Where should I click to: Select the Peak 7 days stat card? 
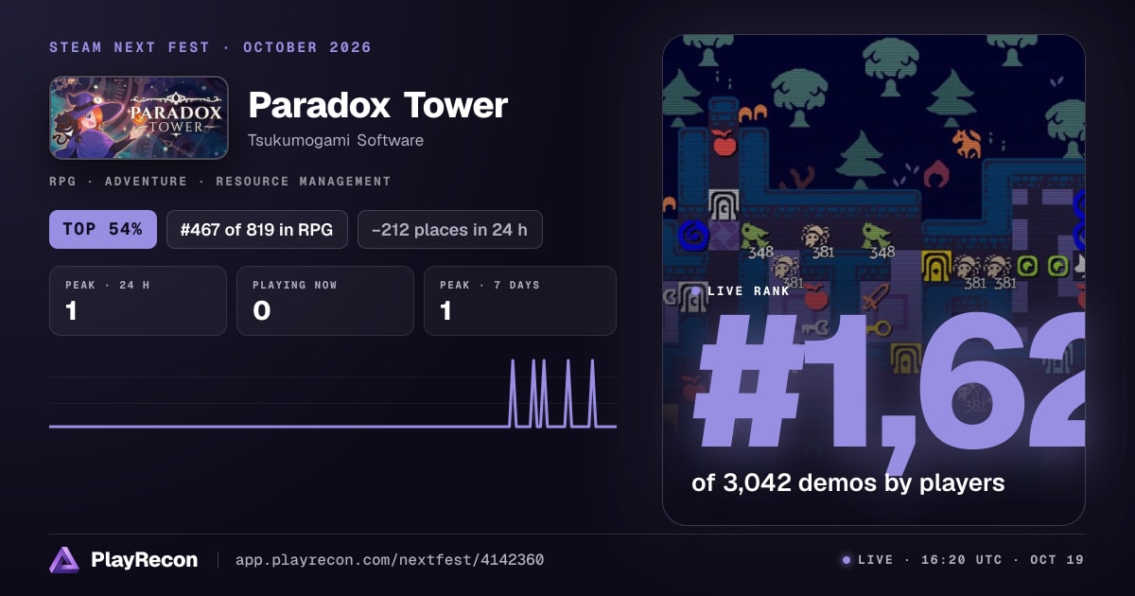click(x=520, y=301)
